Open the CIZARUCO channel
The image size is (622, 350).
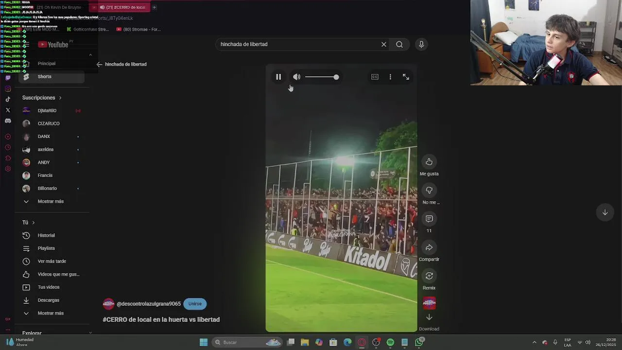pyautogui.click(x=52, y=123)
